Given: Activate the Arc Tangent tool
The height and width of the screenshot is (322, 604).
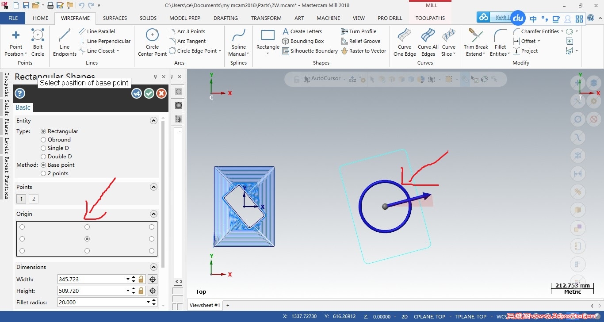Looking at the screenshot, I should tap(187, 41).
